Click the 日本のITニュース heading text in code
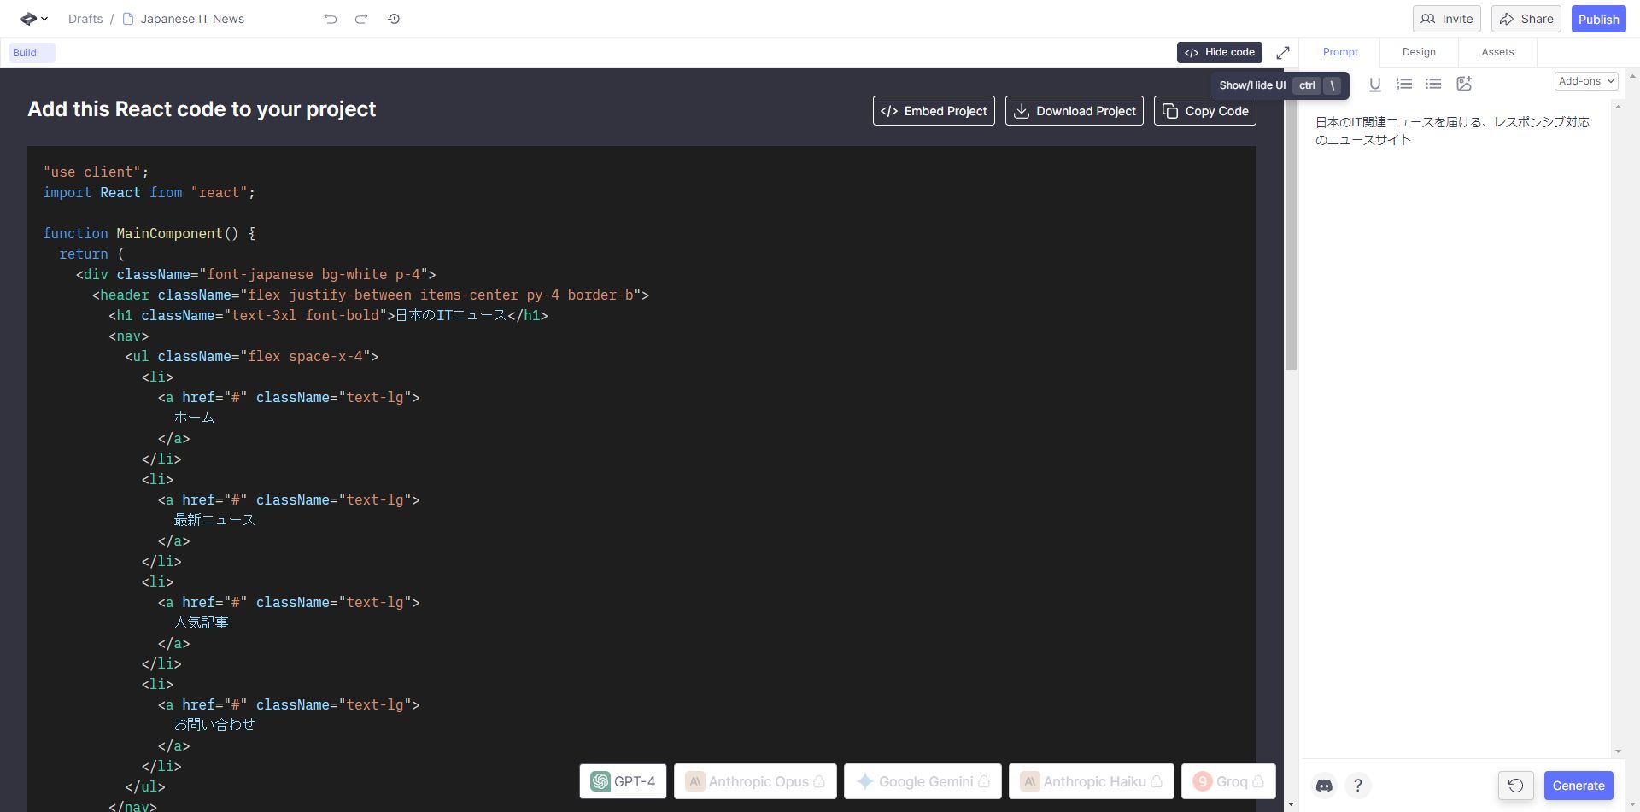Screen dimensions: 1640x812 (x=451, y=315)
